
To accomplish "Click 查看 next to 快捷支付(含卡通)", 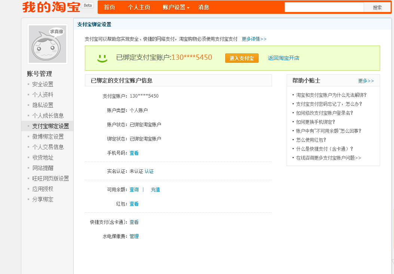I will [134, 222].
